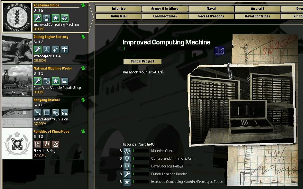Click the anchor specialty icon under Republic of China Navy

[38, 144]
